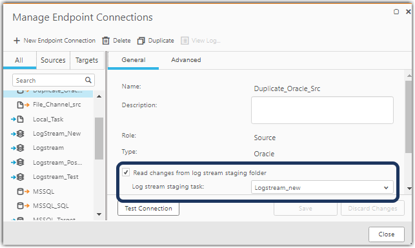Click settings panel scroll down arrow
This screenshot has height=248, width=415.
point(409,189)
